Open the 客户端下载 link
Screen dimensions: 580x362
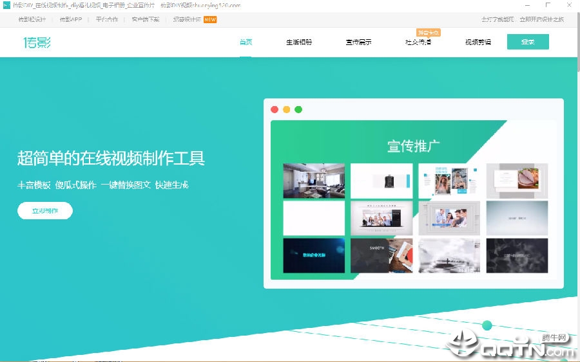coord(146,19)
